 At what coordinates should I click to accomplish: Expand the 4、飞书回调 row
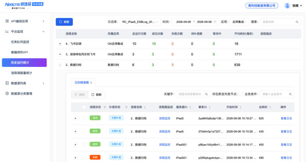60,44
